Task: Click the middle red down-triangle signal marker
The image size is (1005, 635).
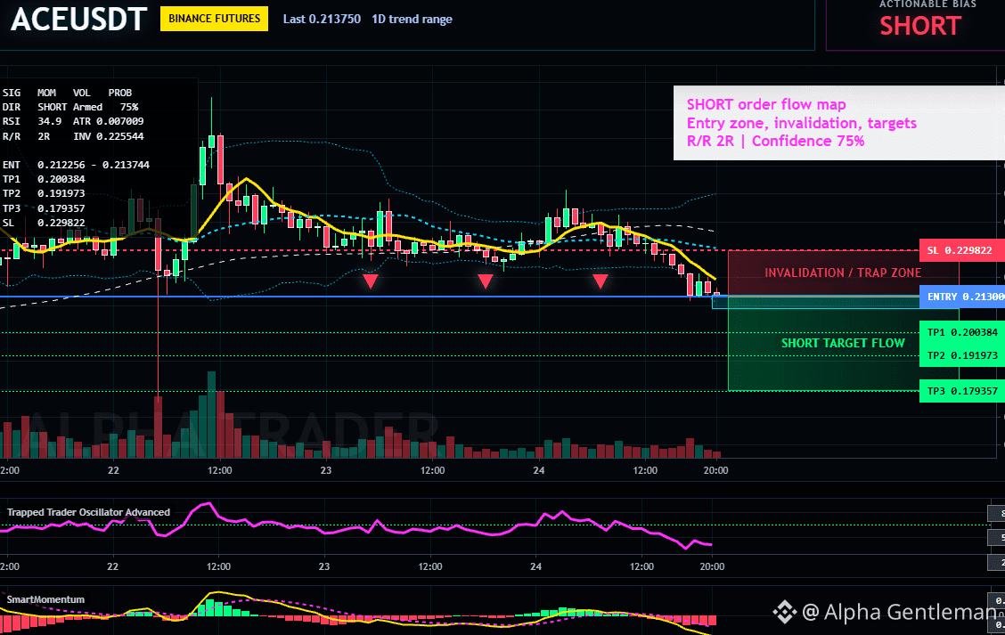Action: point(486,281)
